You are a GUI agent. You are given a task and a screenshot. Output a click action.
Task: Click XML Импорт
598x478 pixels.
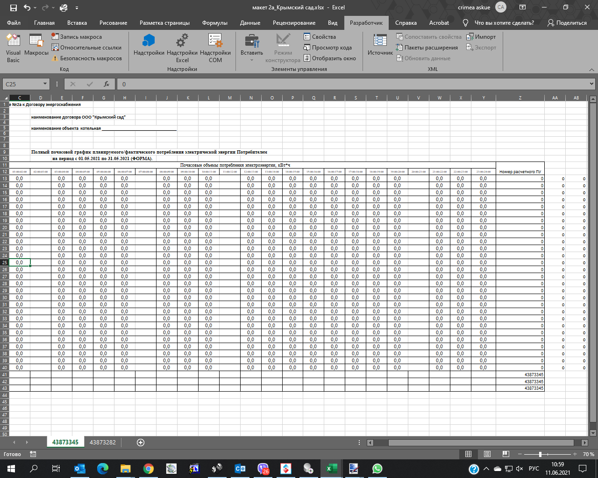pos(481,36)
